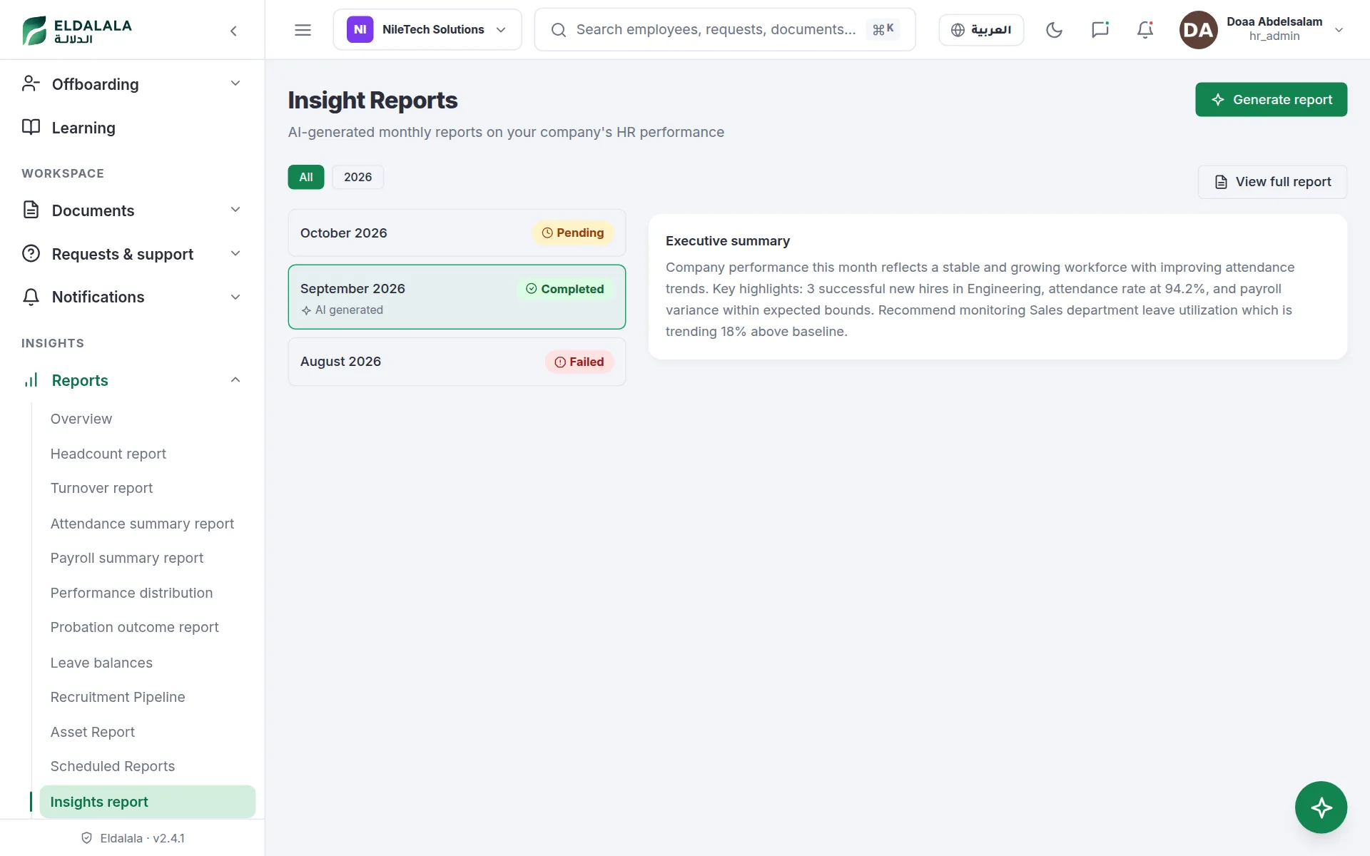Open the Turnover report item
This screenshot has width=1370, height=856.
pyautogui.click(x=102, y=488)
